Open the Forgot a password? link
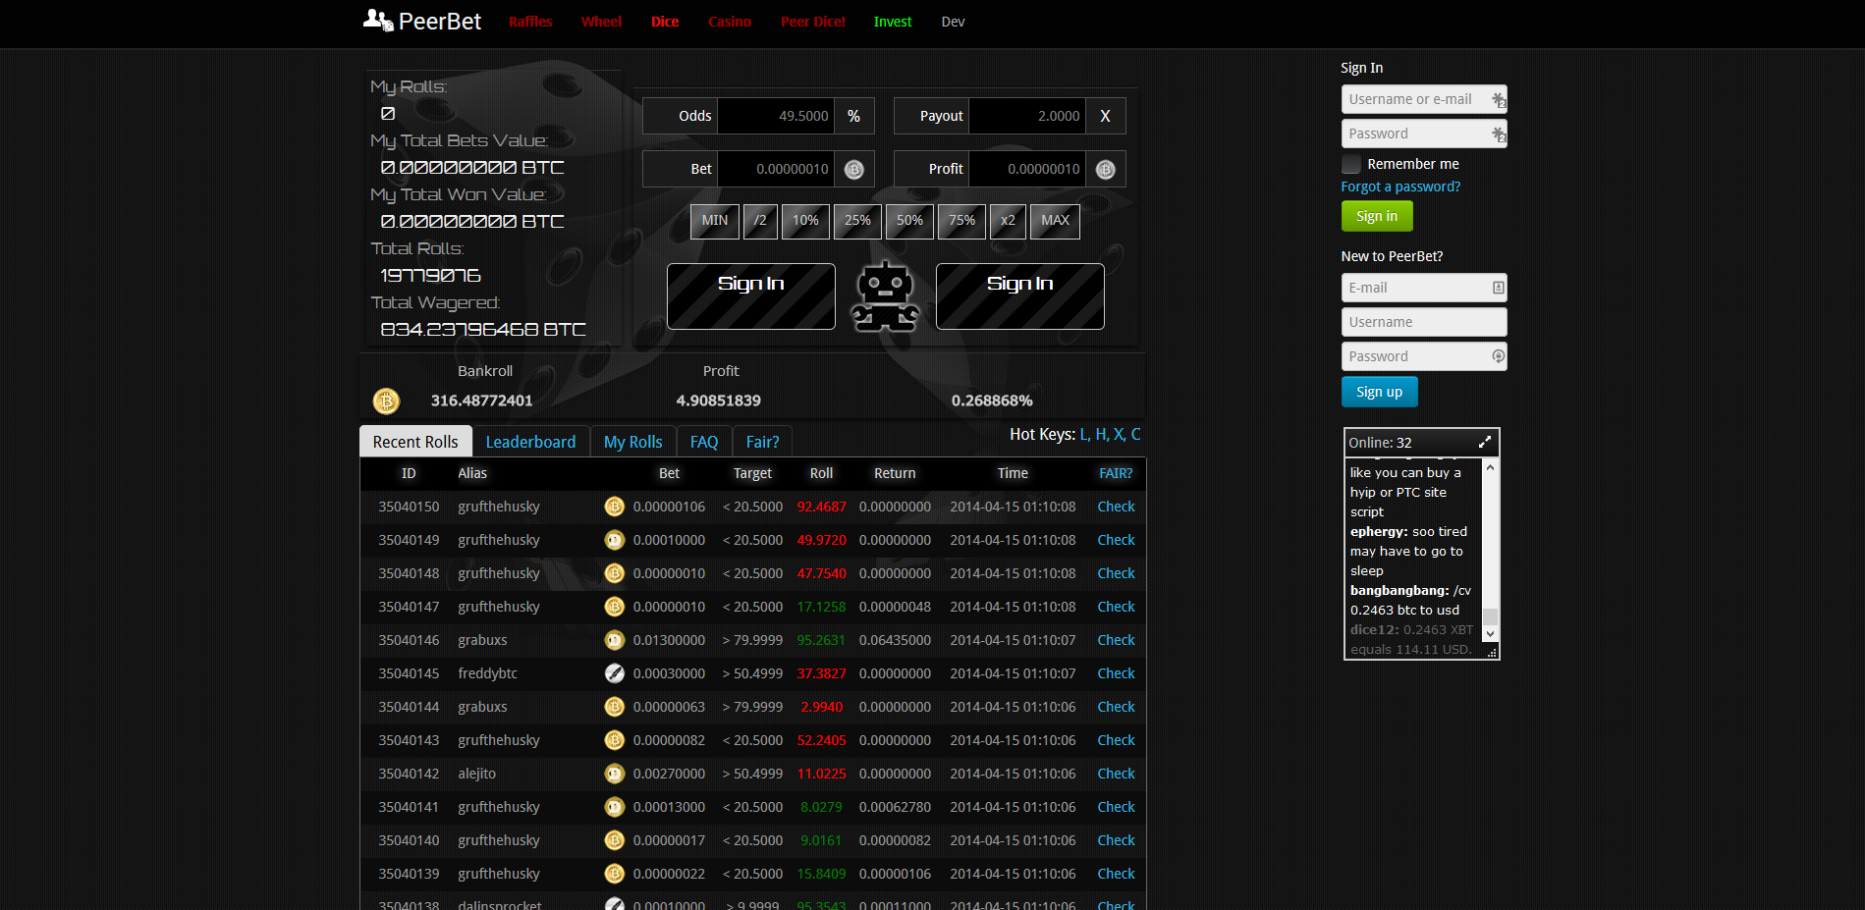Image resolution: width=1865 pixels, height=910 pixels. 1400,187
